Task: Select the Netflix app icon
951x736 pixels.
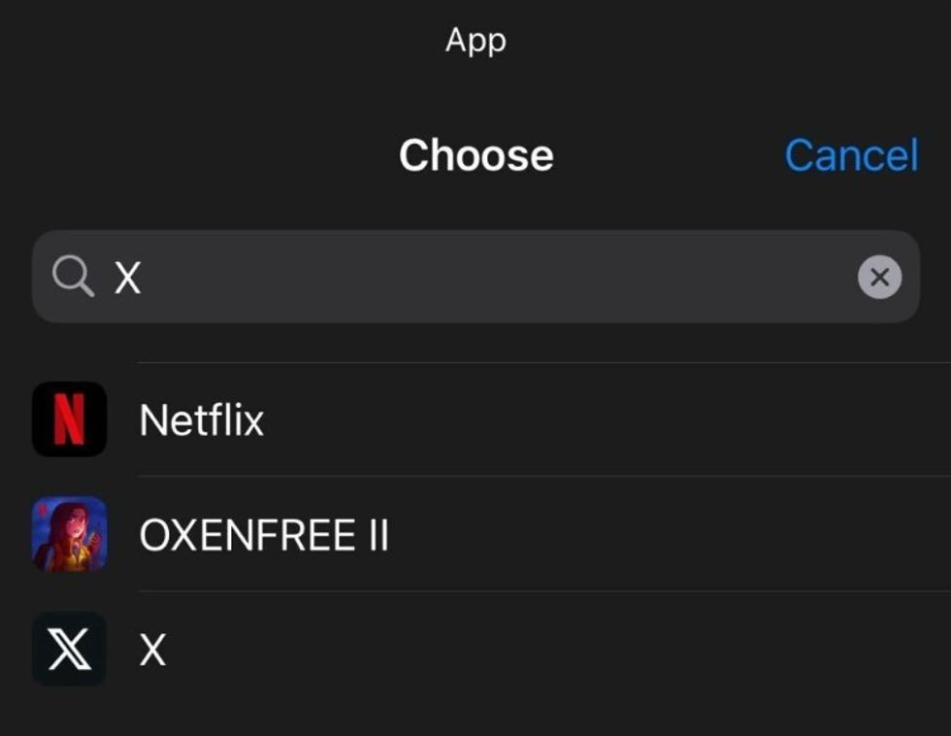Action: (69, 419)
